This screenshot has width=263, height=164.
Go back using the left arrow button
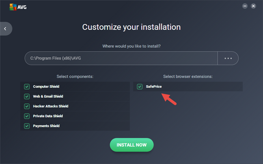click(6, 29)
